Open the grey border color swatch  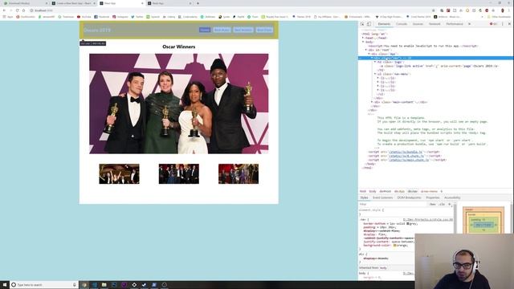(x=408, y=223)
